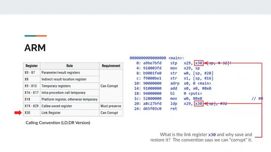Image resolution: width=271 pixels, height=152 pixels.
Task: Click the "ldp" instruction mnemonic
Action: 174,103
